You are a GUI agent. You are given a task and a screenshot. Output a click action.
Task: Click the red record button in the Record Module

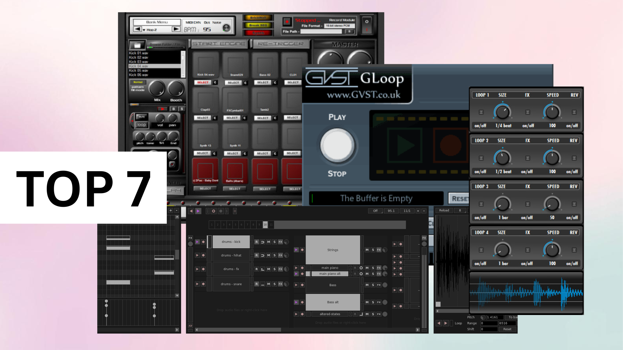coord(287,22)
